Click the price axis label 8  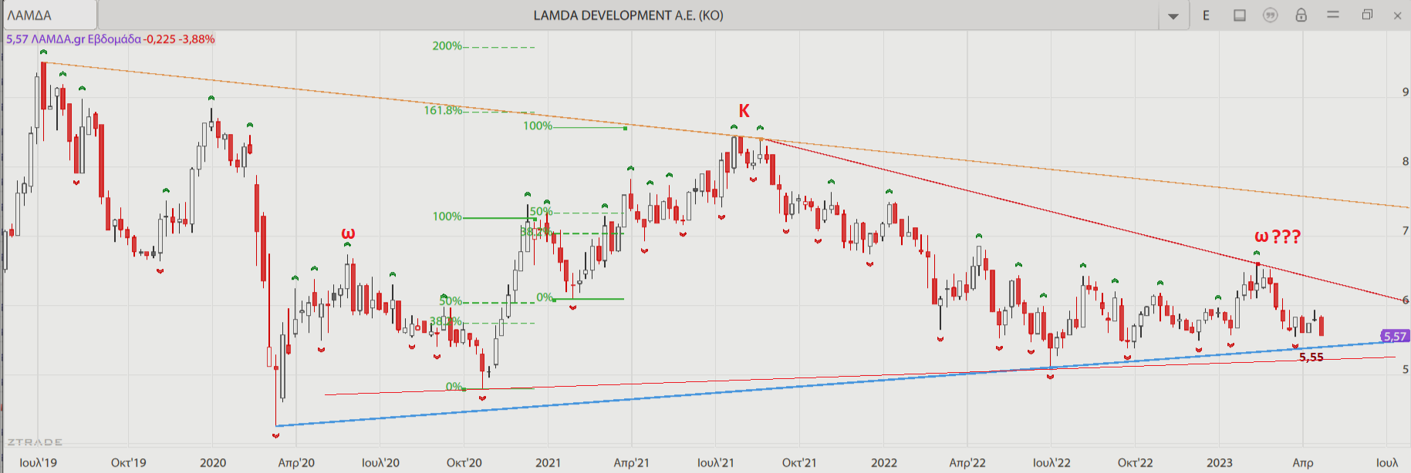point(1406,162)
